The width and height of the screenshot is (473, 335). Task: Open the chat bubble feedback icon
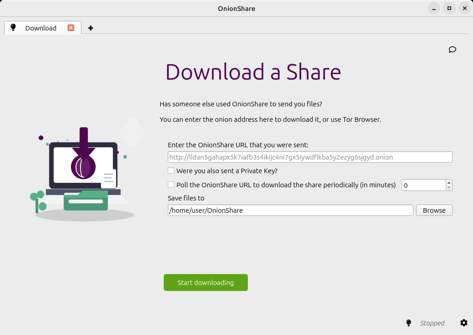click(x=452, y=50)
